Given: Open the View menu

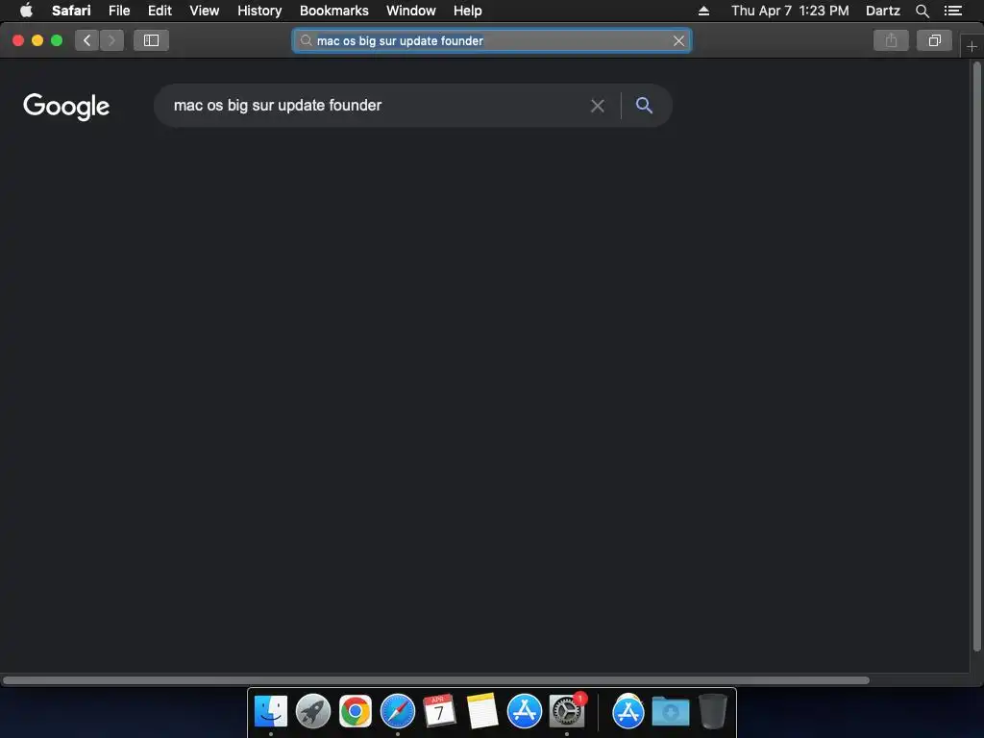Looking at the screenshot, I should tap(204, 11).
